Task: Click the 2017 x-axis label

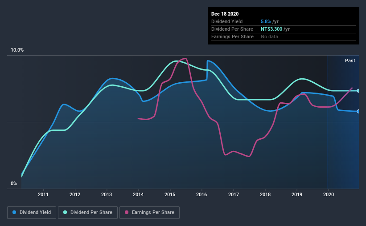Action: (234, 194)
